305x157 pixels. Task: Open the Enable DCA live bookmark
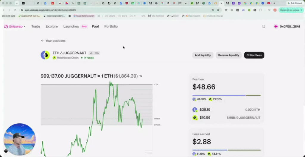pyautogui.click(x=29, y=16)
